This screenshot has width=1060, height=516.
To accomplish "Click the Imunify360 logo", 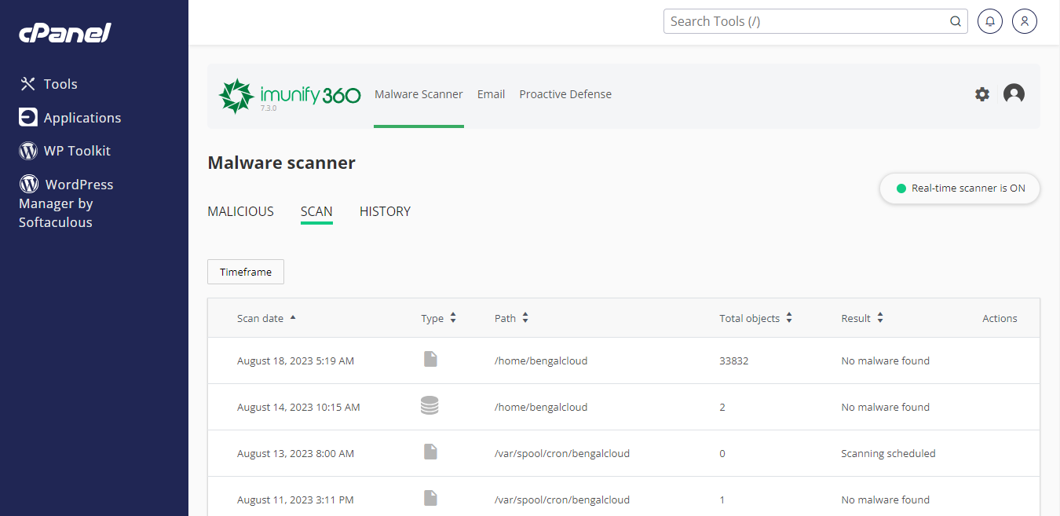I will click(x=290, y=93).
